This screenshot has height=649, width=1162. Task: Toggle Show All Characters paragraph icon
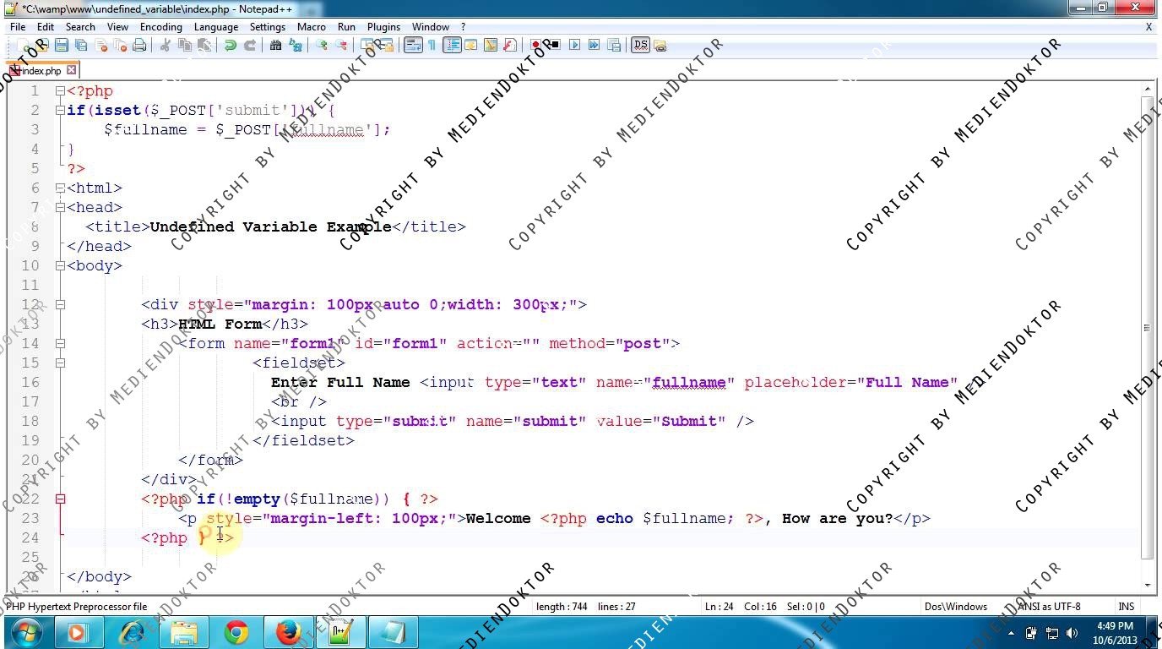432,46
